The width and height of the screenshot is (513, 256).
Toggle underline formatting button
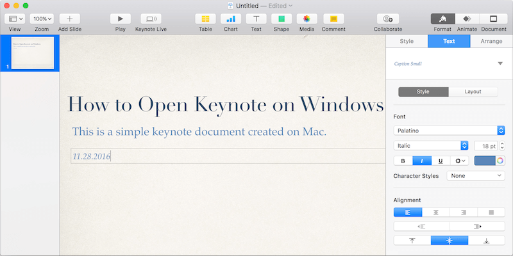pos(441,161)
